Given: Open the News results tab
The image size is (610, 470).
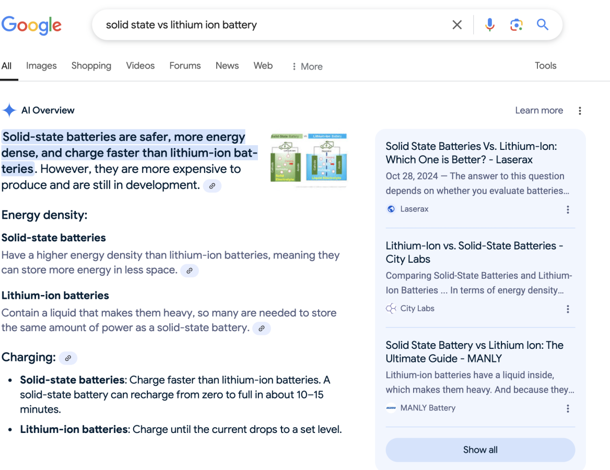Looking at the screenshot, I should pyautogui.click(x=227, y=66).
